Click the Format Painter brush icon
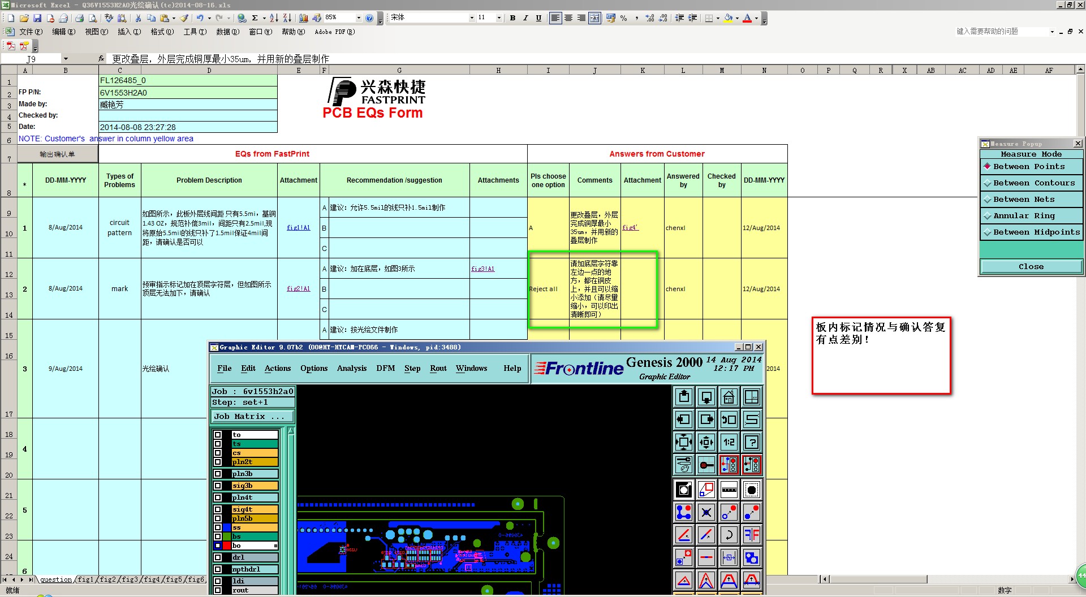 (x=184, y=18)
